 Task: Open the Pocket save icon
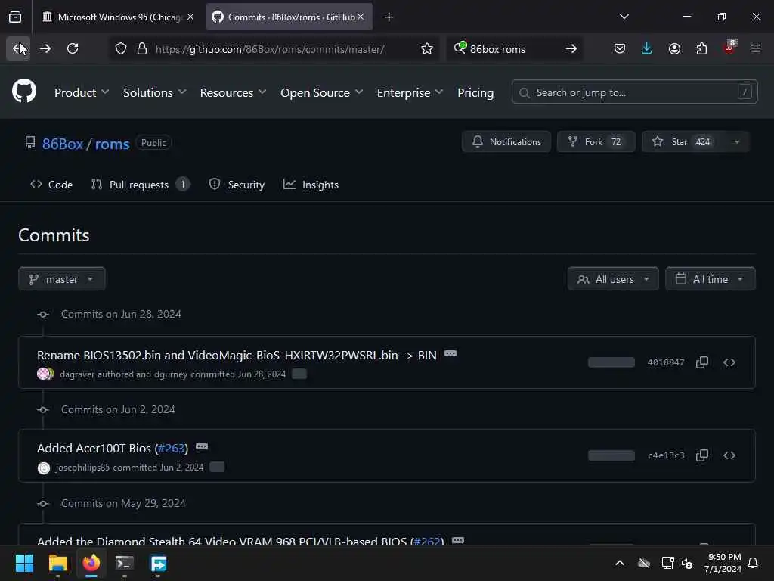620,48
